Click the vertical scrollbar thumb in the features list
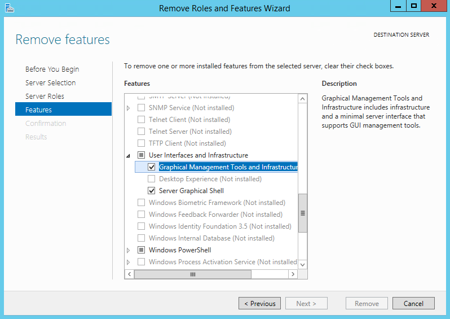Image resolution: width=450 pixels, height=319 pixels. coord(302,213)
